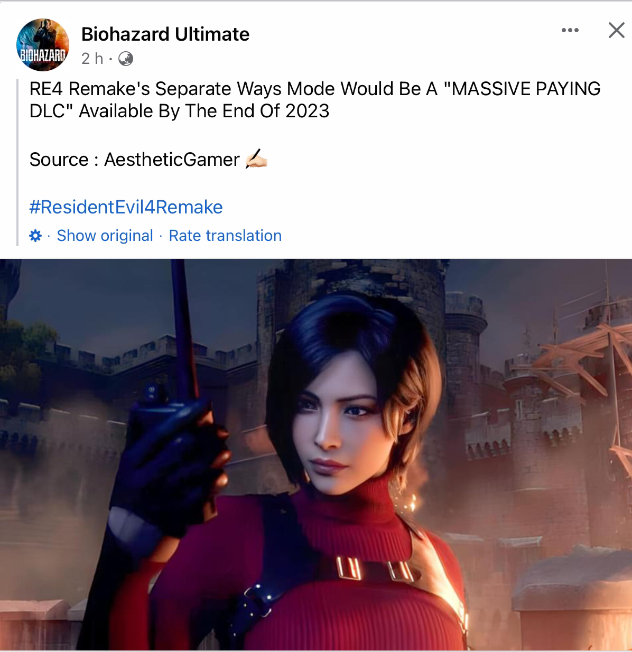The height and width of the screenshot is (652, 632).
Task: Open the #ResidentEvil4Remake hashtag
Action: click(126, 207)
